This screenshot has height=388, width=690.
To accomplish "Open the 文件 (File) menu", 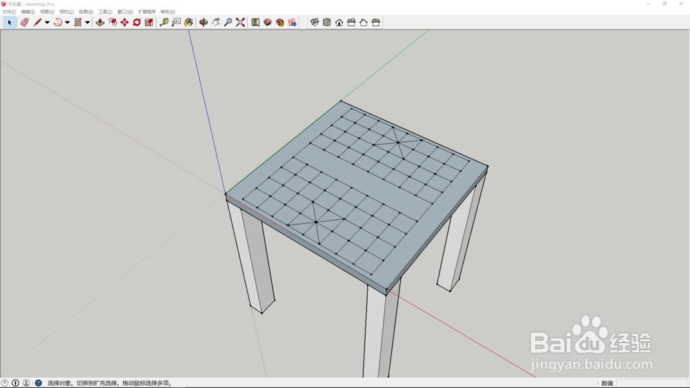I will 9,12.
